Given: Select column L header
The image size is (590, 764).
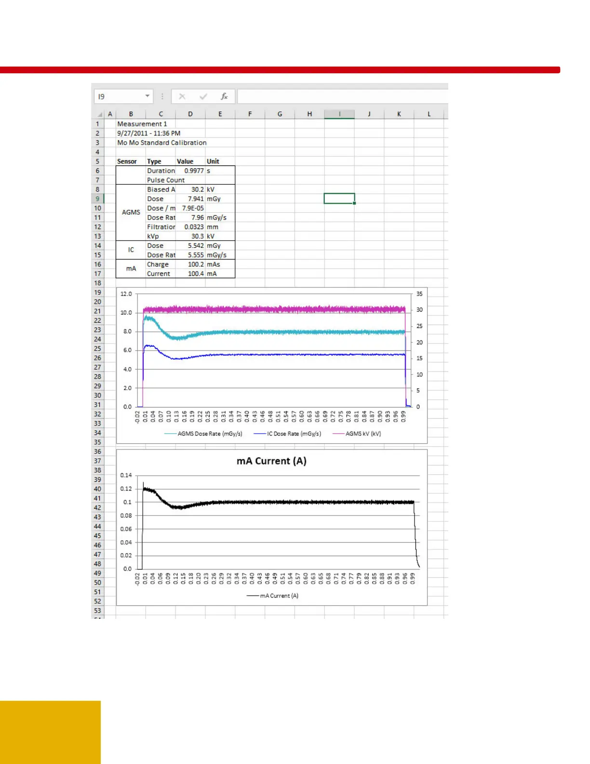Looking at the screenshot, I should point(429,114).
